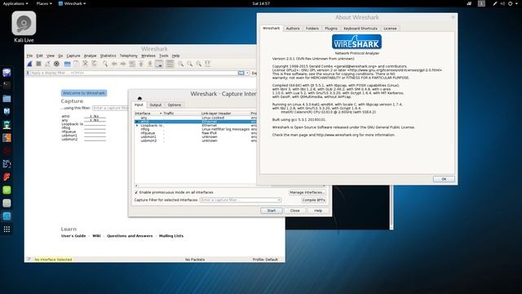Image resolution: width=522 pixels, height=294 pixels.
Task: Open the terminal from the dock
Action: tap(7, 85)
